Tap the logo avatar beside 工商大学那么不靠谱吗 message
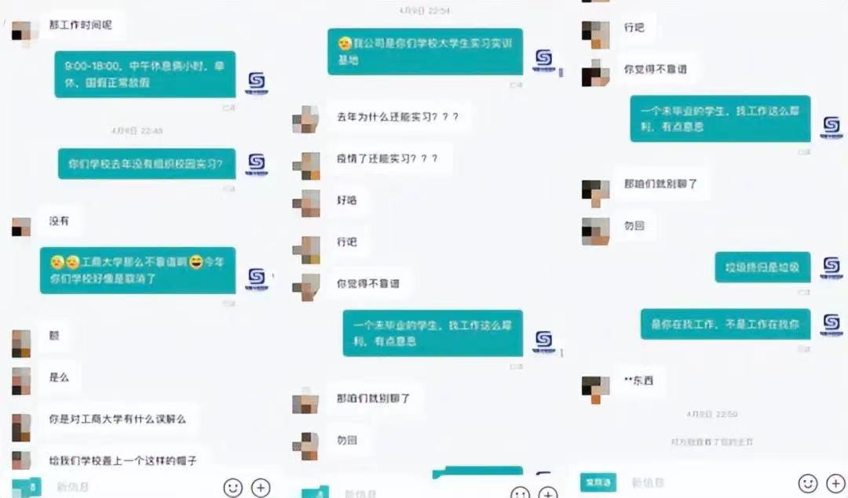This screenshot has height=498, width=848. [256, 278]
